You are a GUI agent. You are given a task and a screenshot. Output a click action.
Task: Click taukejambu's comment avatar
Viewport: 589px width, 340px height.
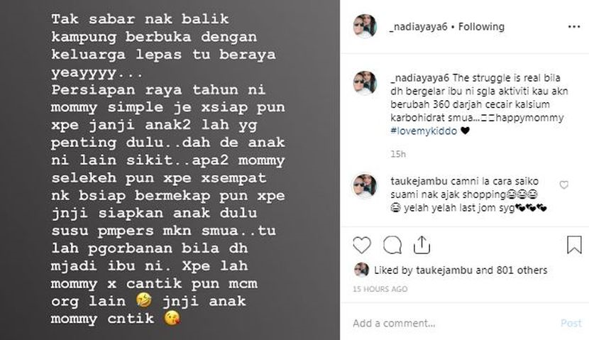[x=365, y=185]
